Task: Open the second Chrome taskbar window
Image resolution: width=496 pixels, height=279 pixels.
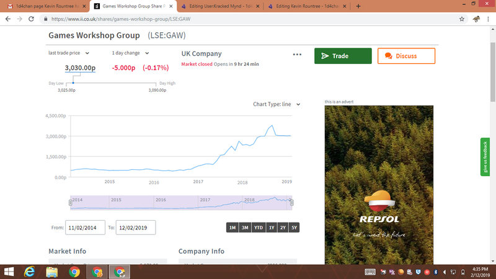Action: click(x=97, y=272)
